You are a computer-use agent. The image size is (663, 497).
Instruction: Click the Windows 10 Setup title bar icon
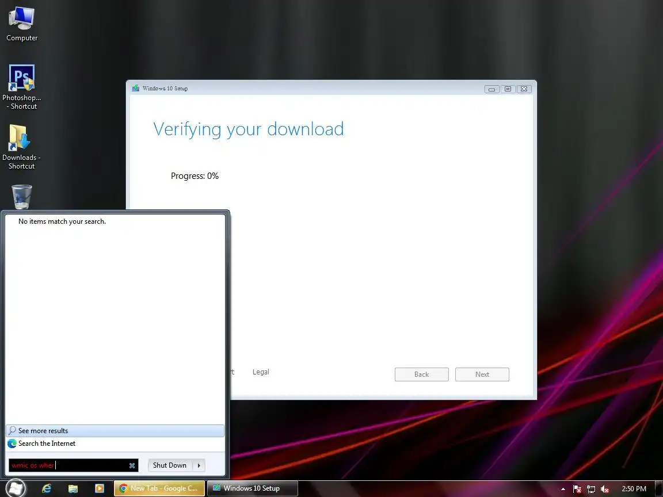pos(136,88)
